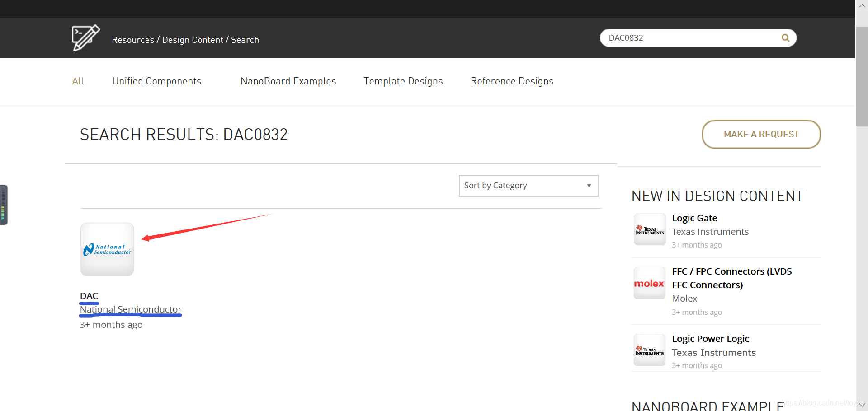
Task: Open the Sort by Category dropdown
Action: [528, 186]
